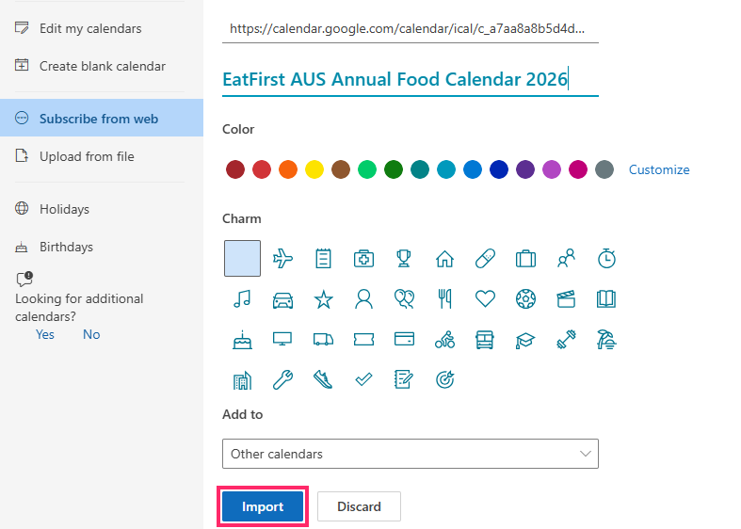
Task: Choose the people group charm
Action: pyautogui.click(x=566, y=258)
